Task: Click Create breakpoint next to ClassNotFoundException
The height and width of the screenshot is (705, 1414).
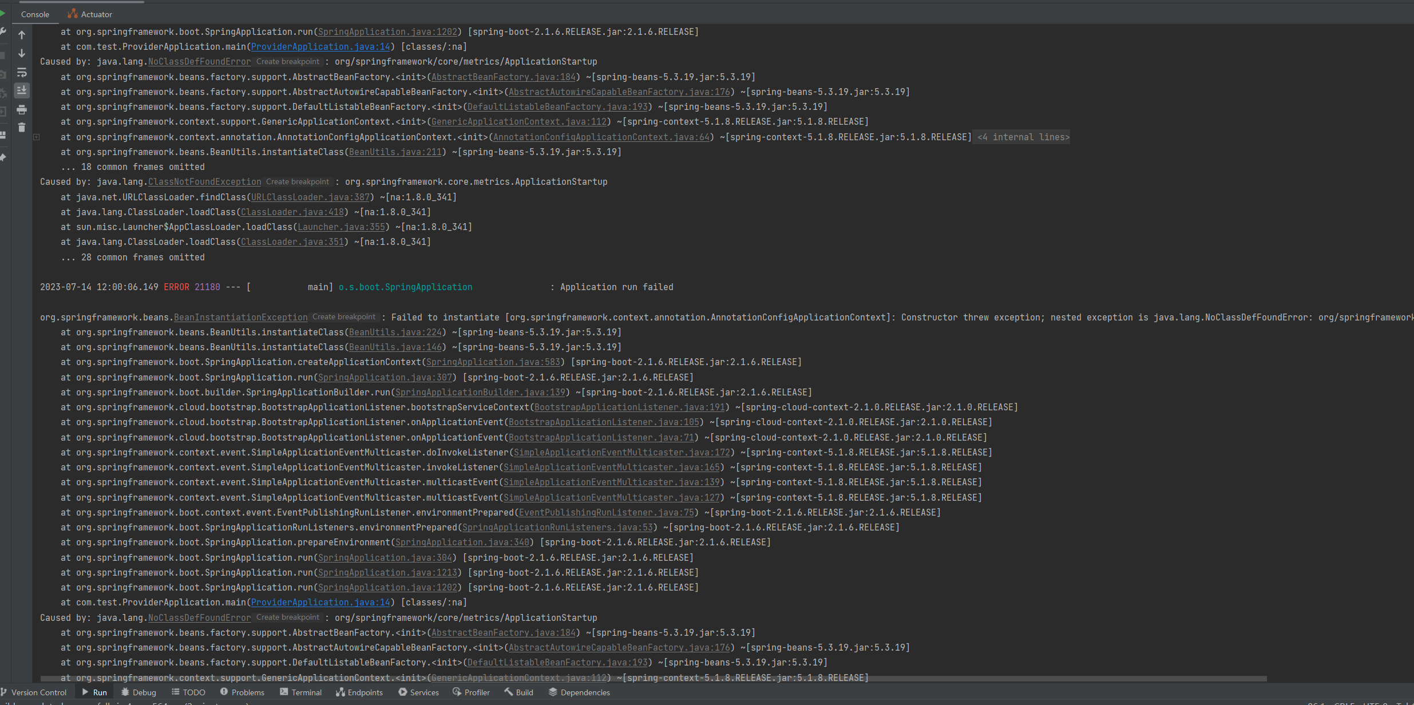Action: pos(298,181)
